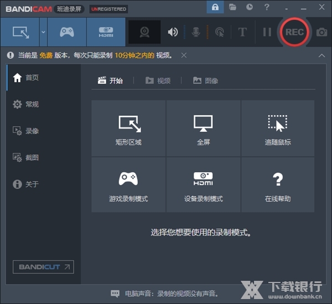This screenshot has width=332, height=304.
Task: Click the speech bubble tip icon
Action: click(115, 294)
